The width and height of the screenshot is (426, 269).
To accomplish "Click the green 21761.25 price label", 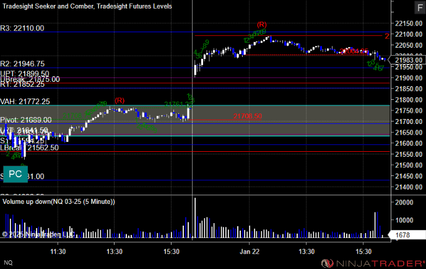I will [178, 104].
